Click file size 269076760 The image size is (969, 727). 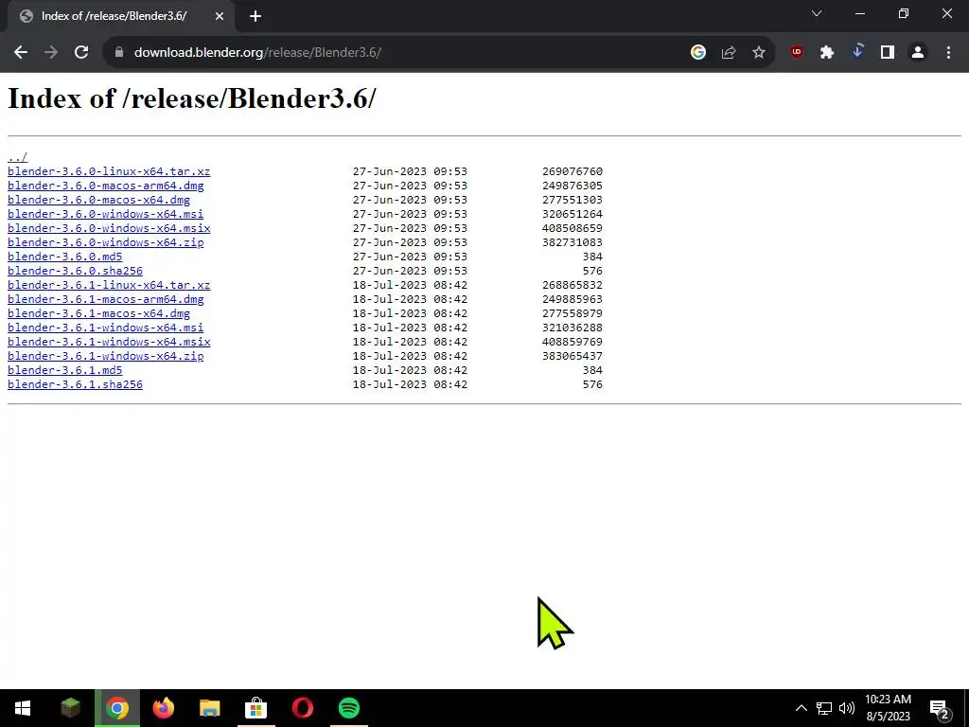[573, 171]
